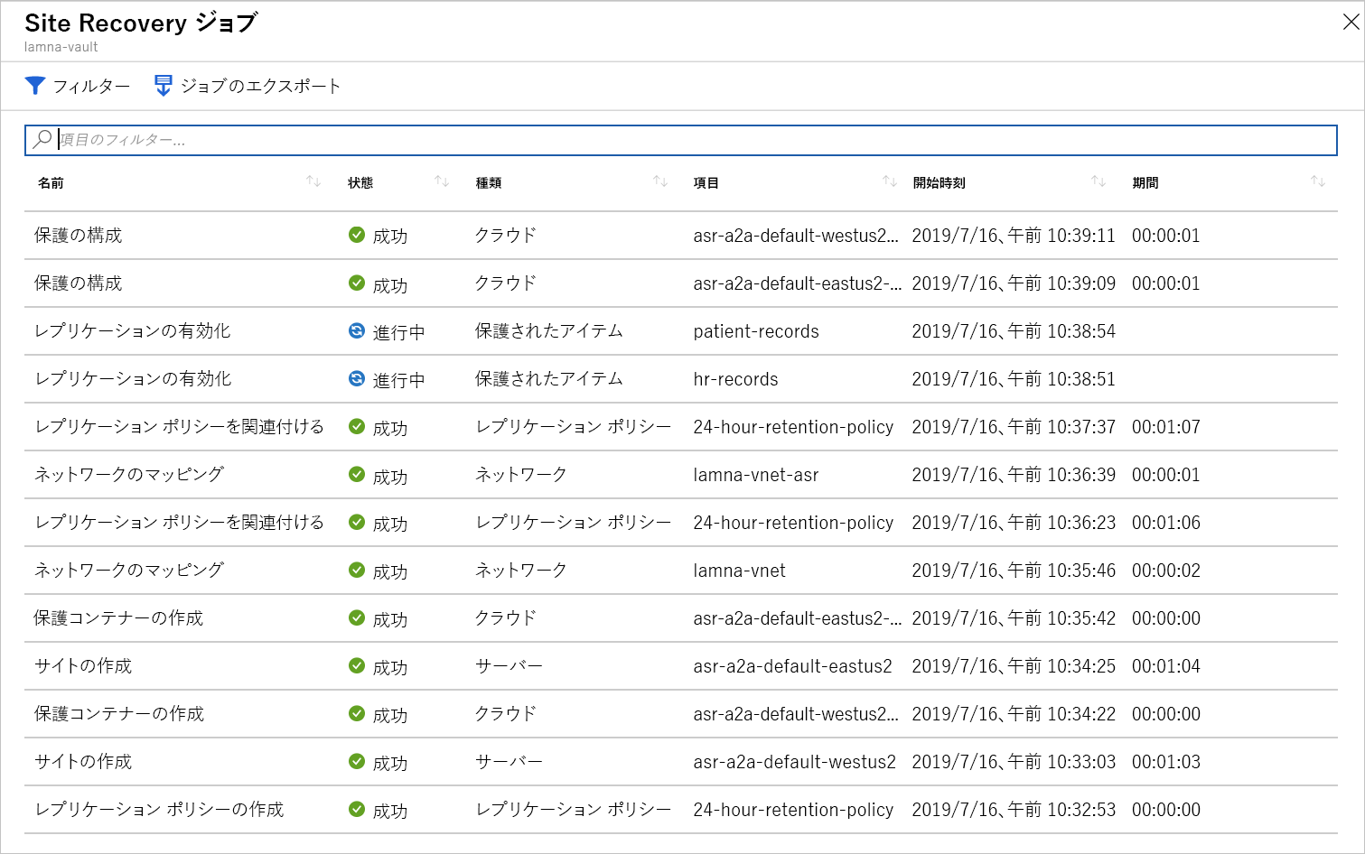Screen dimensions: 1365x854
Task: Click 進行中 status text for patient-records
Action: tap(398, 332)
